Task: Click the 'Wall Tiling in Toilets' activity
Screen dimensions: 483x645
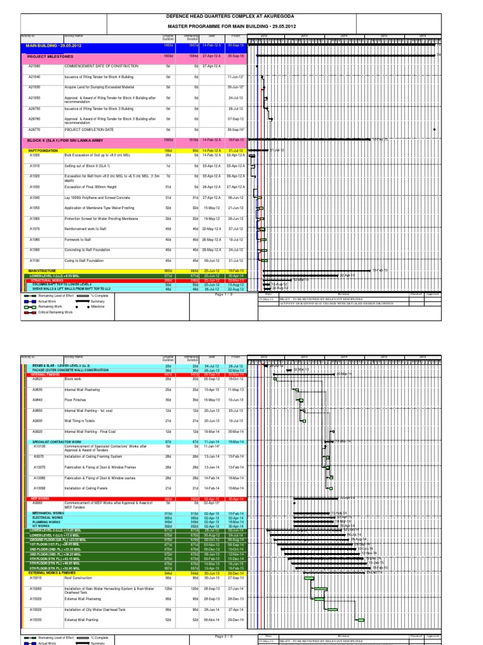Action: [80, 421]
